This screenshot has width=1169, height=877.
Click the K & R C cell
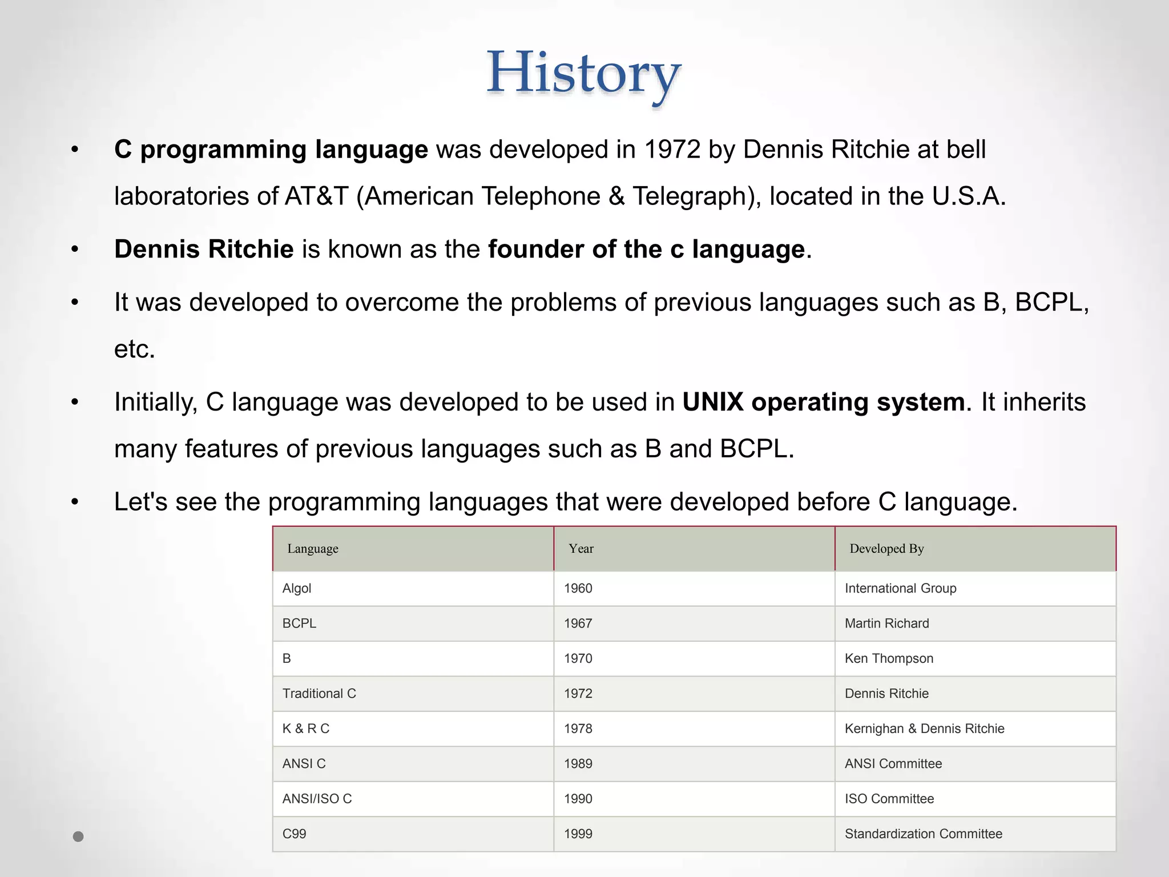click(306, 729)
